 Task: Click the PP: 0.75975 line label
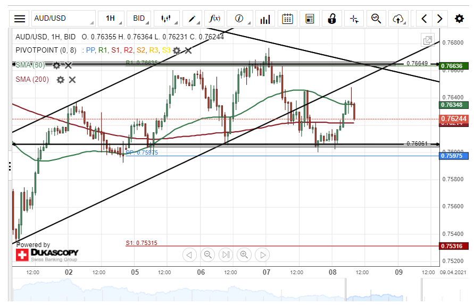[x=142, y=152]
